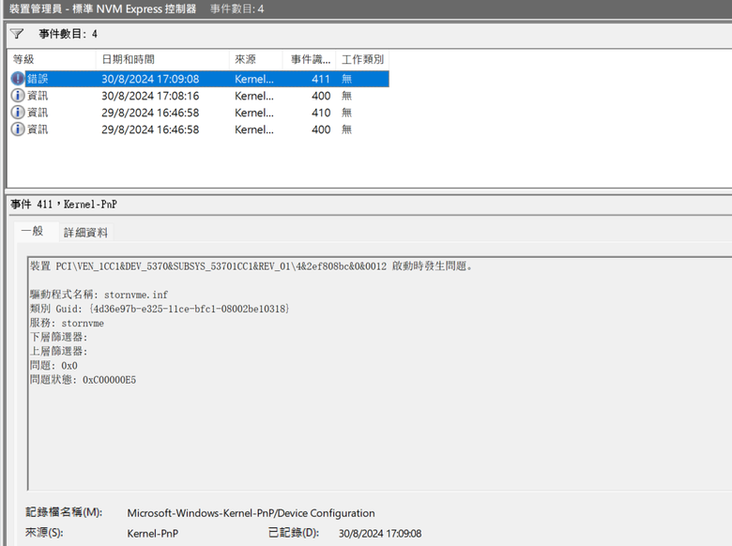This screenshot has height=546, width=732.
Task: Click the error icon of event 411 row
Action: pyautogui.click(x=17, y=79)
